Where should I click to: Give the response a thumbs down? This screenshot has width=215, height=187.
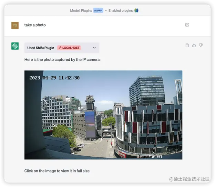(x=201, y=45)
